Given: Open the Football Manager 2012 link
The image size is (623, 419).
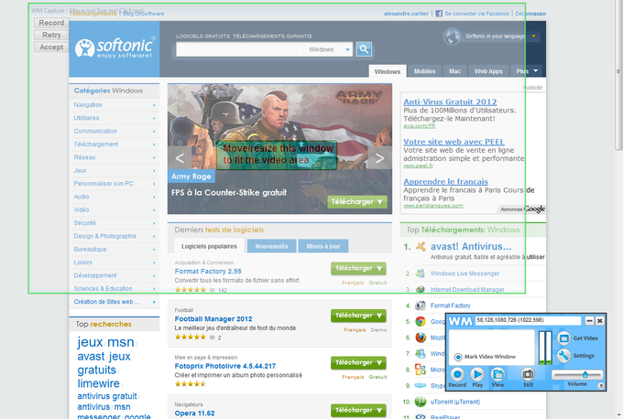Looking at the screenshot, I should click(213, 318).
